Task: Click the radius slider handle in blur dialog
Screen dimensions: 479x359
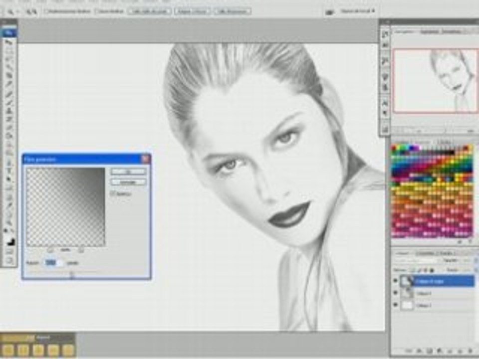Action: click(x=72, y=275)
